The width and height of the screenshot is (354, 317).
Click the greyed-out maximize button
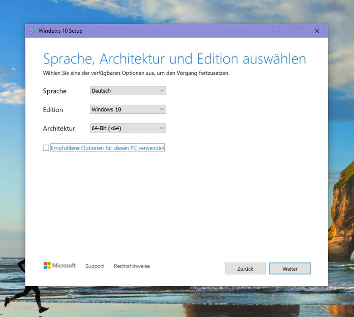point(296,31)
